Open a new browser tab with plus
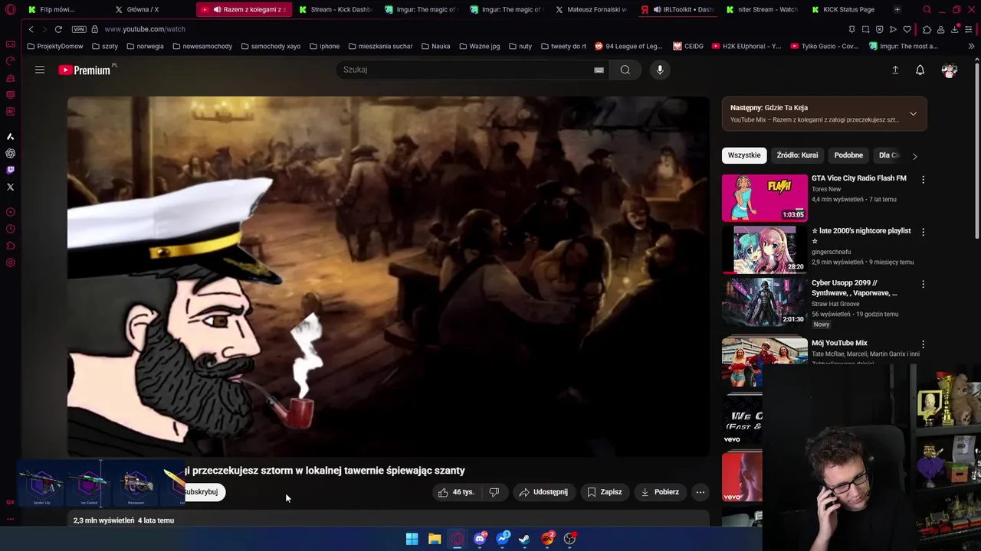 pyautogui.click(x=897, y=9)
